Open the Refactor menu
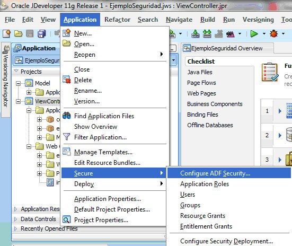This screenshot has height=246, width=292. coord(117,20)
